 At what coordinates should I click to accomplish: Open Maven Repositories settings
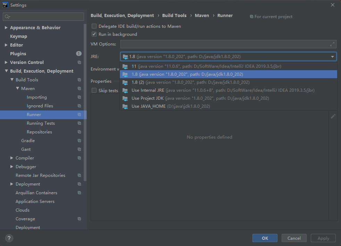point(39,132)
